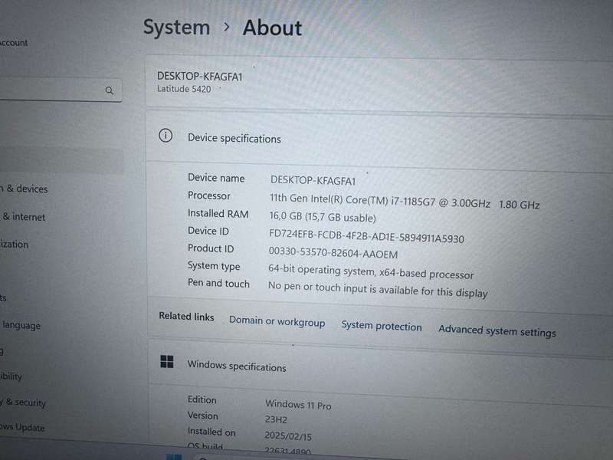Click the DESKTOP-KFAGFA1 header title

point(200,76)
